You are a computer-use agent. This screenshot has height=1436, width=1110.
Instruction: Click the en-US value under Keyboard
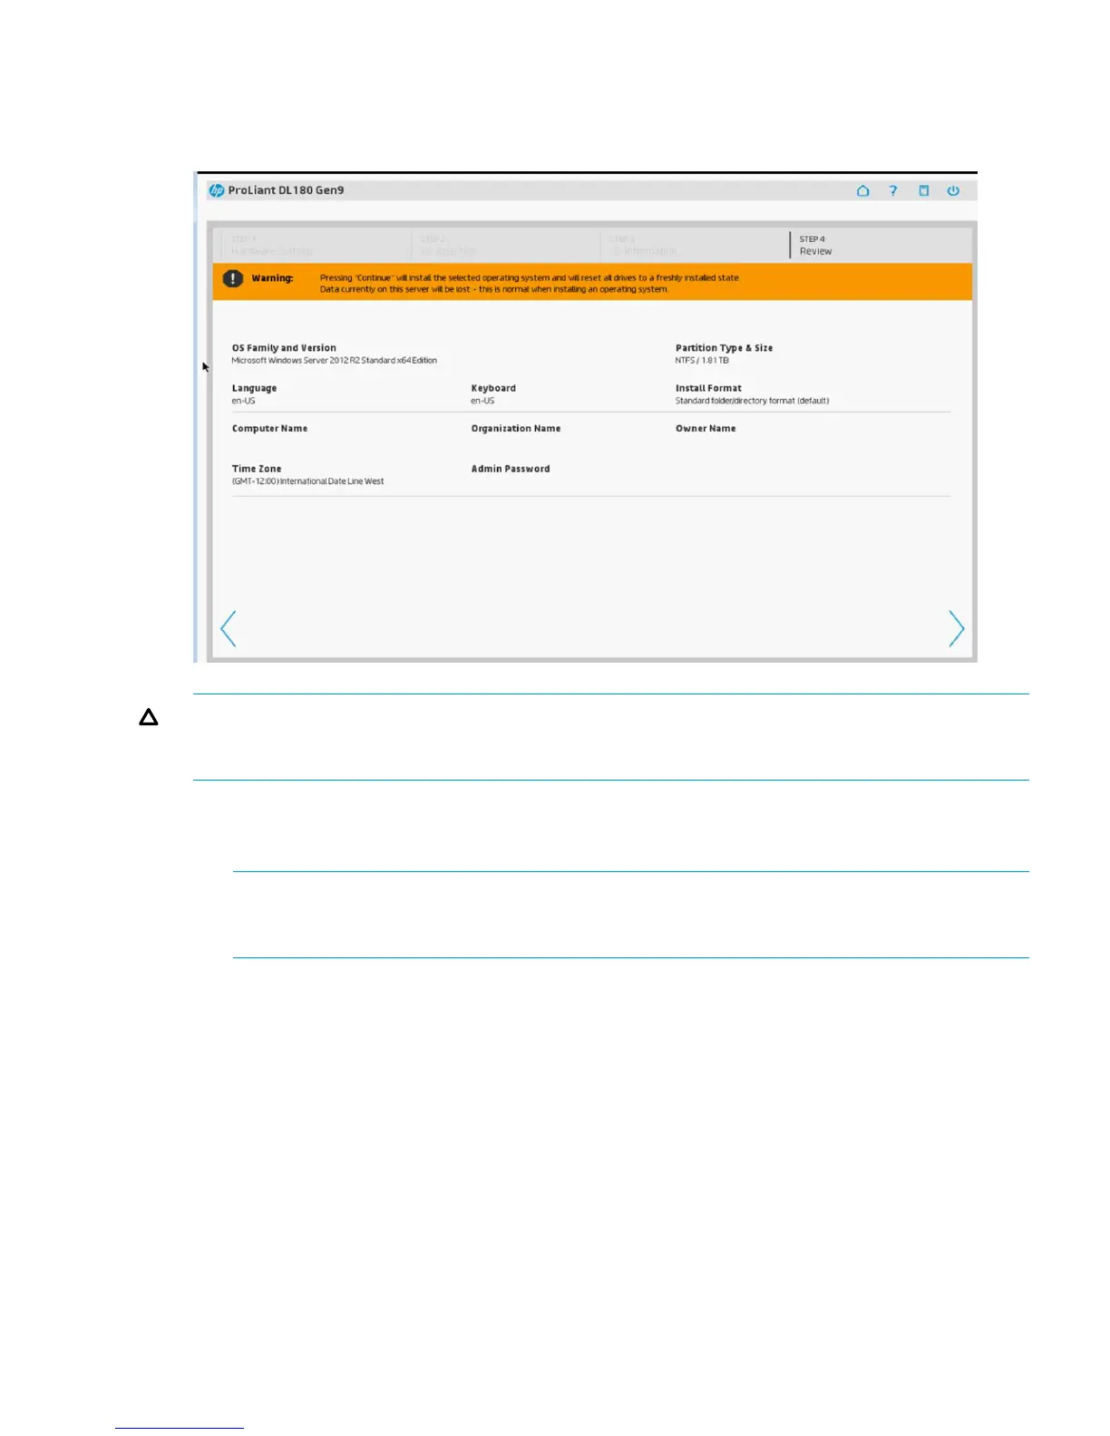(x=482, y=401)
